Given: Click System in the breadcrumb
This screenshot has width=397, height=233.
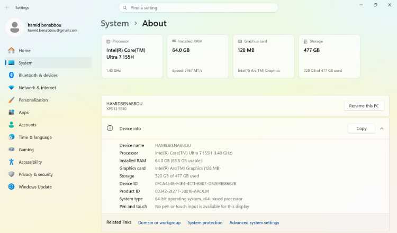Looking at the screenshot, I should [115, 23].
